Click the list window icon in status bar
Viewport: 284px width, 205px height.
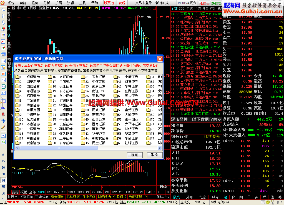click(x=263, y=202)
